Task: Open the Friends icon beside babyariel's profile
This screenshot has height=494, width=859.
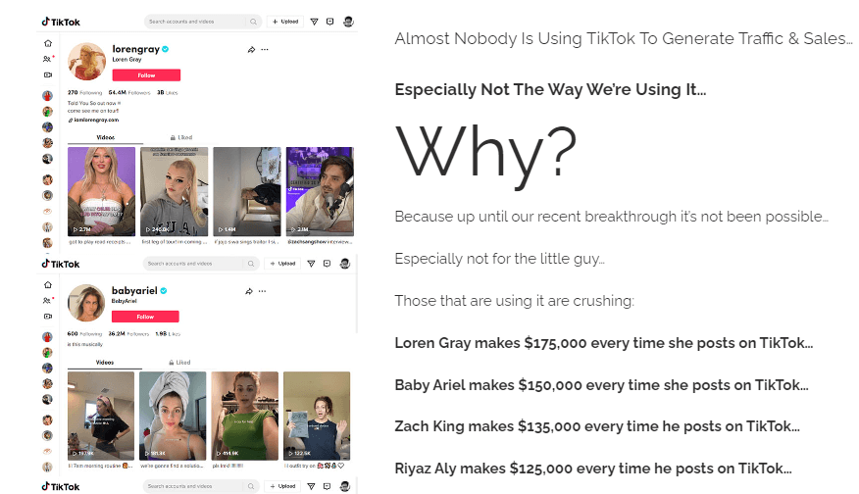Action: click(x=47, y=301)
